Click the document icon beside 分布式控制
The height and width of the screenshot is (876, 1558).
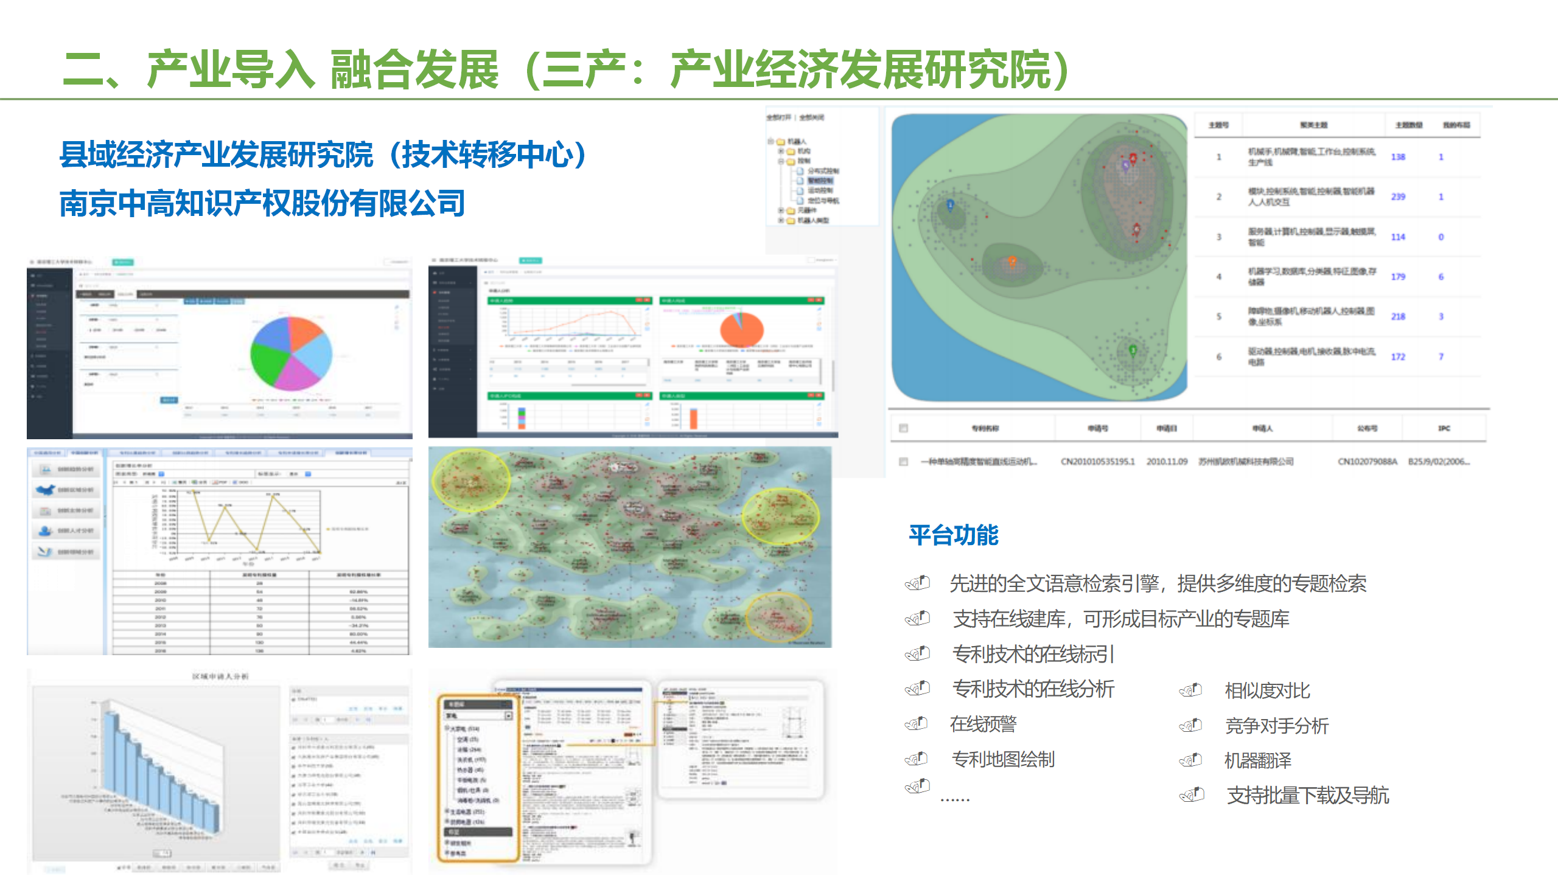(800, 171)
